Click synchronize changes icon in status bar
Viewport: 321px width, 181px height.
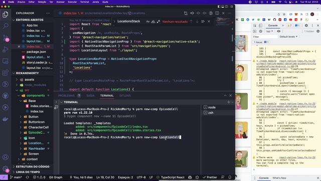click(x=27, y=177)
